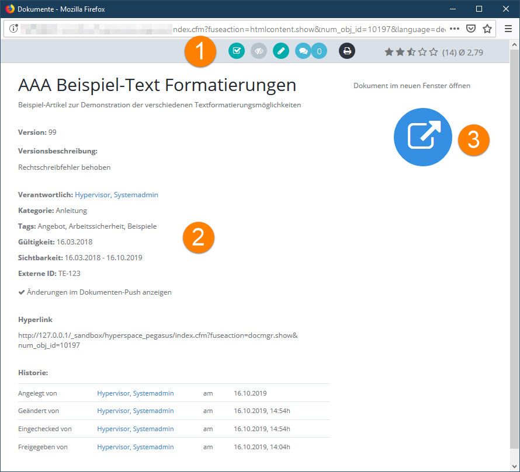Viewport: 520px width, 472px height.
Task: Show site information icon in address bar
Action: pyautogui.click(x=13, y=29)
